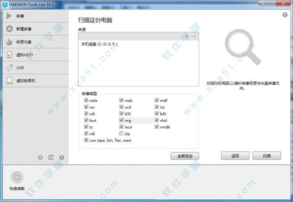This screenshot has height=202, width=293.
Task: Toggle the ccd checkbox
Action: click(121, 107)
